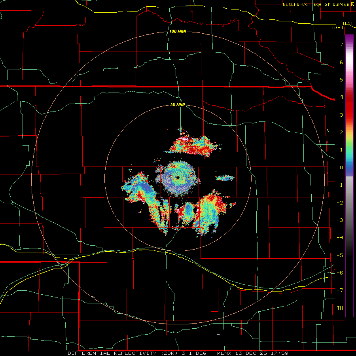Click the 100 NMI range ring label
Image resolution: width=356 pixels, height=356 pixels.
coord(178,31)
